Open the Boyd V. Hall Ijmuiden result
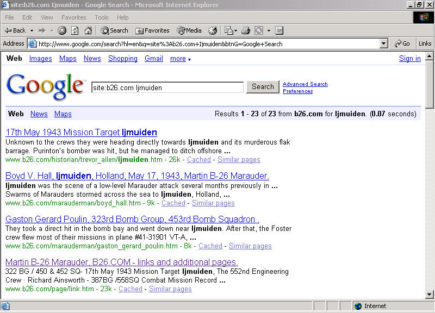 [137, 176]
